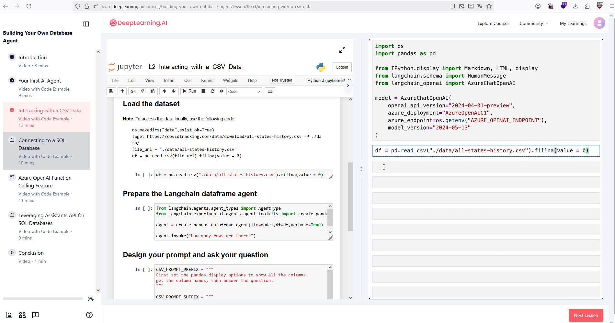
Task: Collapse the course sidebar panel
Action: 86,24
